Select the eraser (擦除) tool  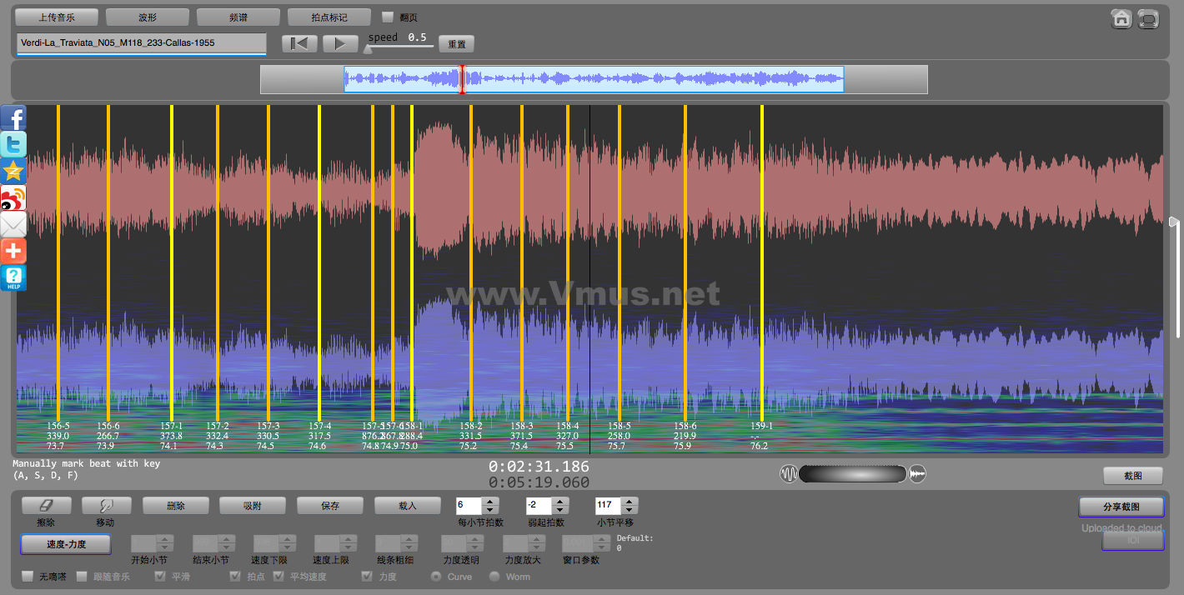(46, 505)
